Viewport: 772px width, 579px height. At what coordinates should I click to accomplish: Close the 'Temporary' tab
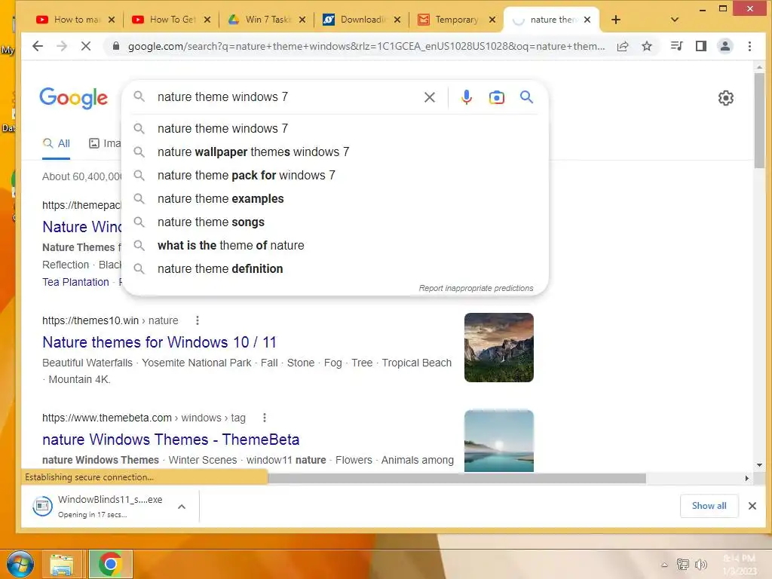(492, 20)
